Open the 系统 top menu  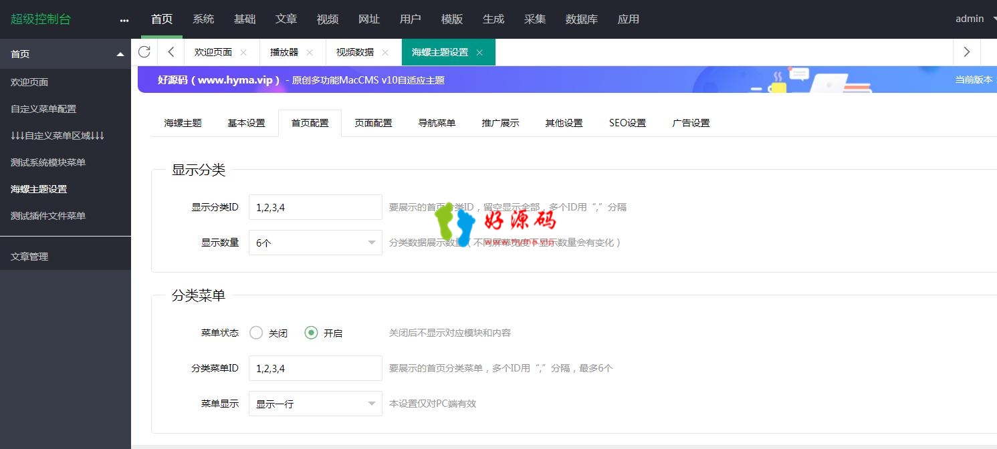[203, 19]
